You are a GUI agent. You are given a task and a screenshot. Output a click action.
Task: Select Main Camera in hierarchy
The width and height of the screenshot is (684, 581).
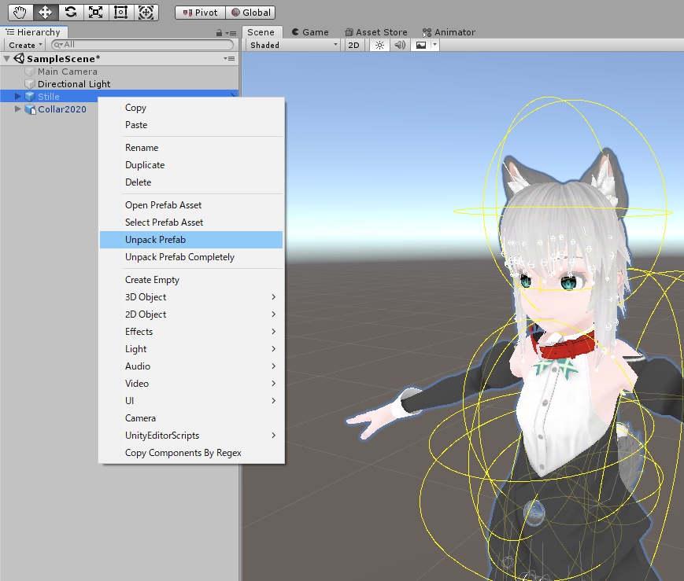tap(67, 72)
